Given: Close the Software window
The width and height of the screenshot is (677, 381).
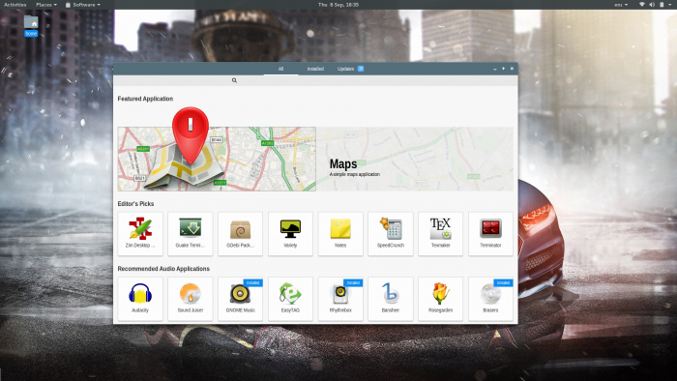Looking at the screenshot, I should click(x=512, y=69).
